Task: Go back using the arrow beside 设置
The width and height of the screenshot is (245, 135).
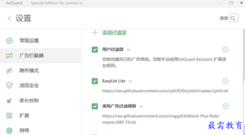Action: click(9, 18)
